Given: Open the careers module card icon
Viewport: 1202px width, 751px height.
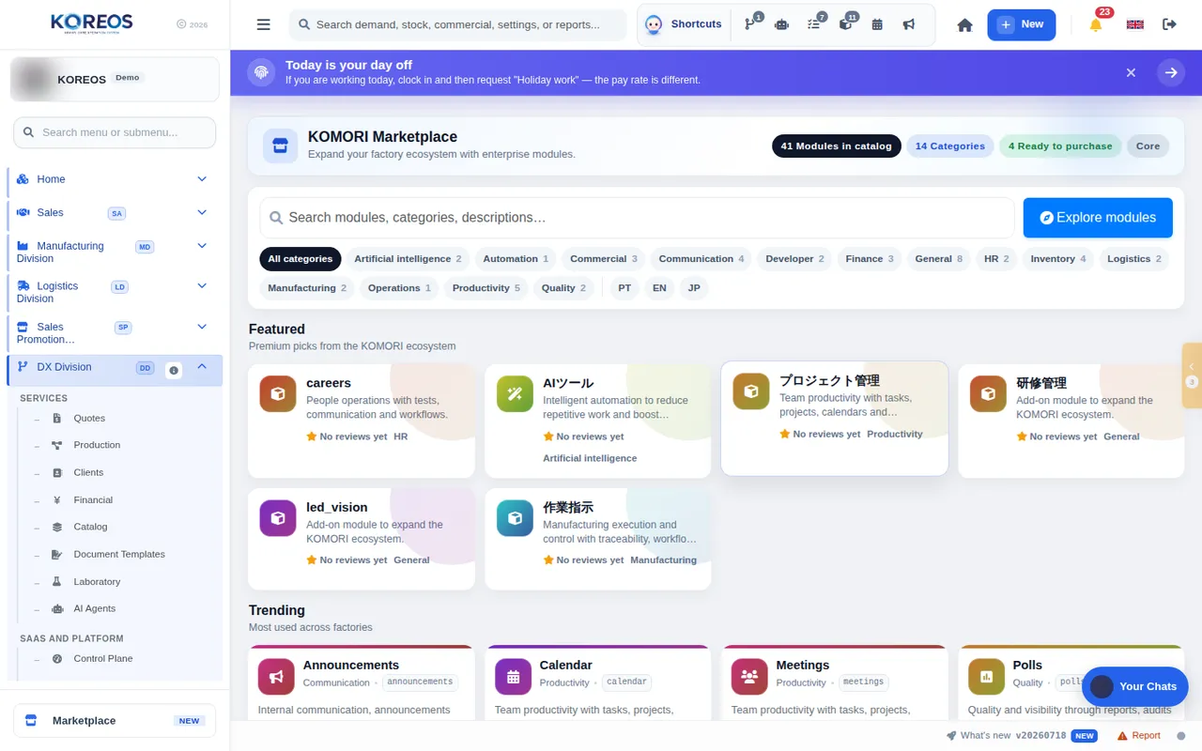Looking at the screenshot, I should (x=277, y=393).
